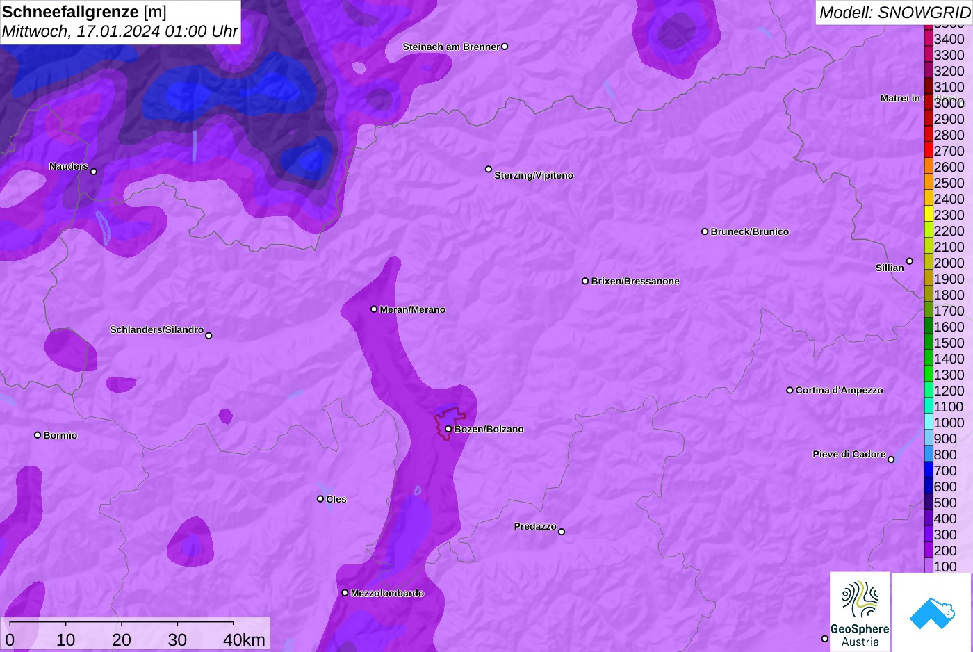973x652 pixels.
Task: Select the Meran/Merano marker dot
Action: (x=374, y=309)
